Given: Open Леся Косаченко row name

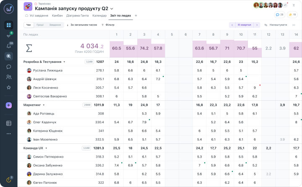Looking at the screenshot, I should pyautogui.click(x=45, y=88).
